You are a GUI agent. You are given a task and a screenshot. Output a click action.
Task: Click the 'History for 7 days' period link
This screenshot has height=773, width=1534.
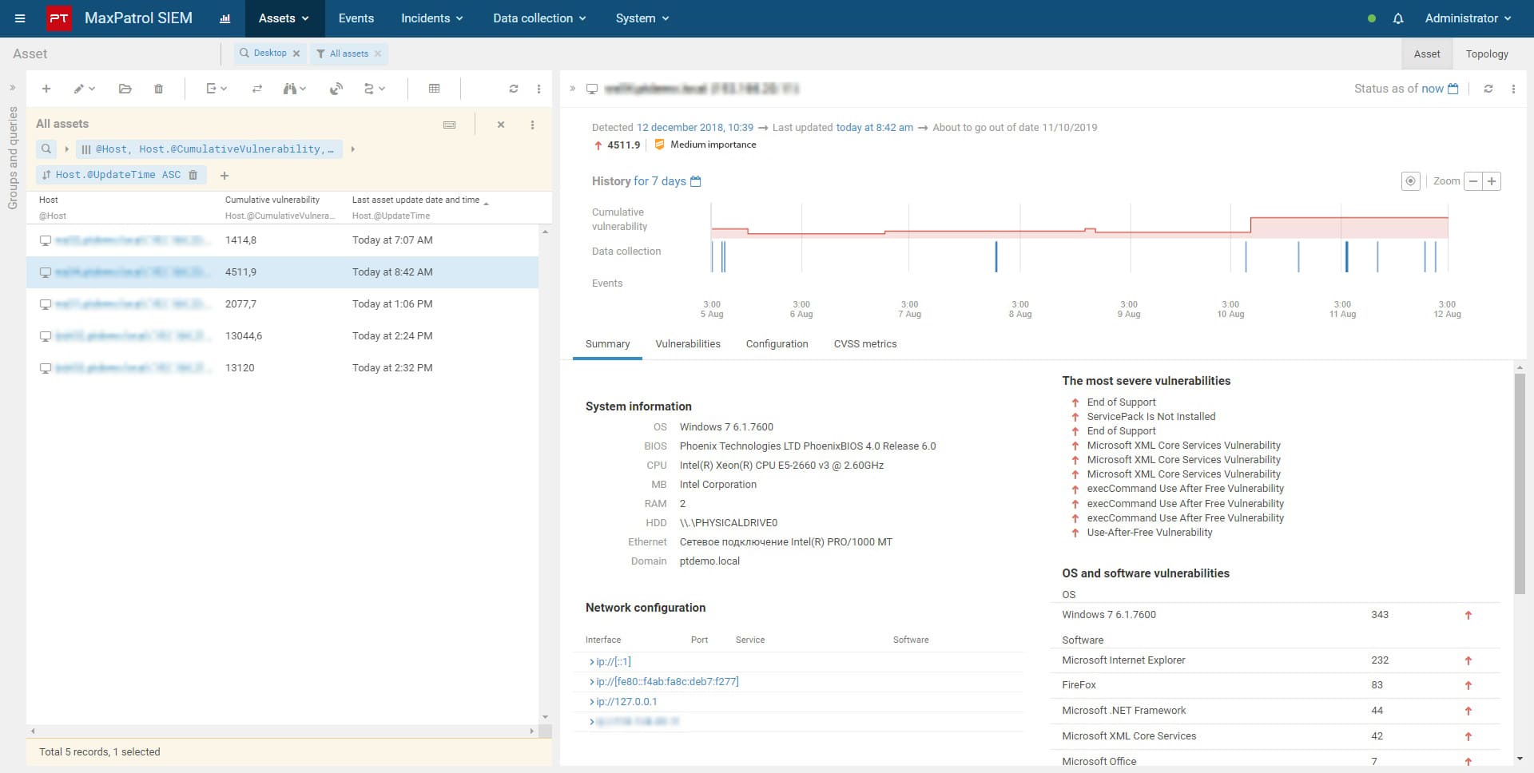[660, 181]
